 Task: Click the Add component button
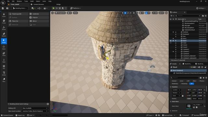pyautogui.click(x=193, y=67)
